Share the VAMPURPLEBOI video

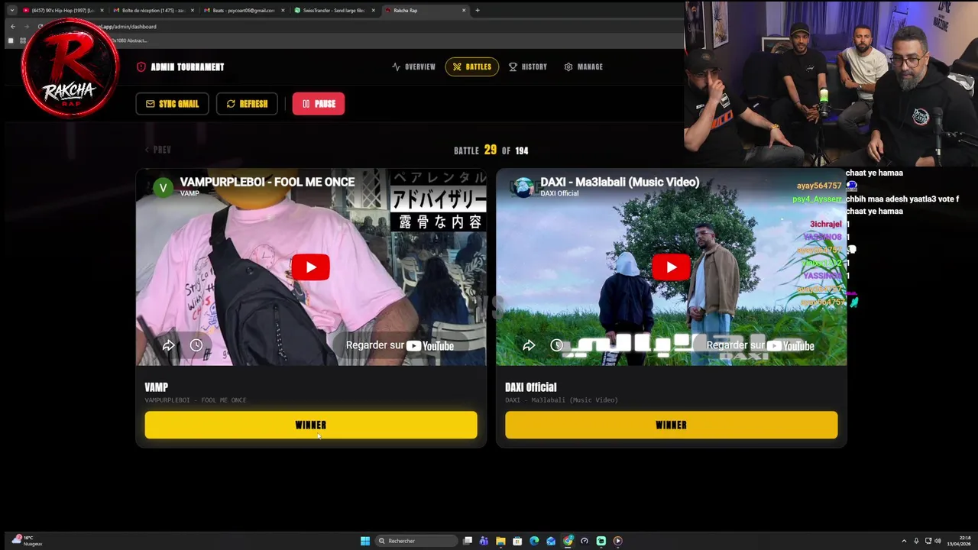point(168,345)
